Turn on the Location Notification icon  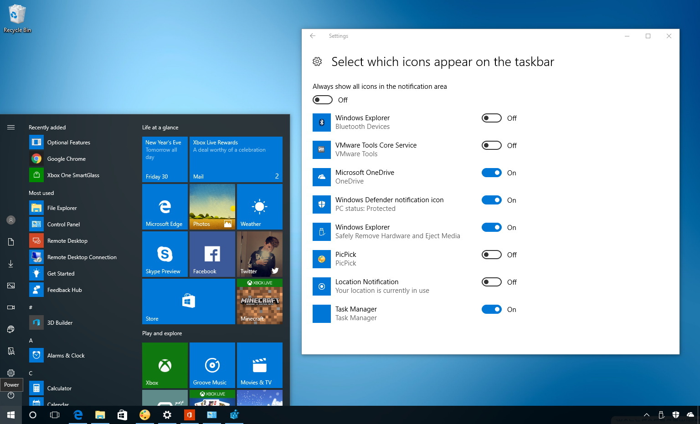[x=491, y=282]
